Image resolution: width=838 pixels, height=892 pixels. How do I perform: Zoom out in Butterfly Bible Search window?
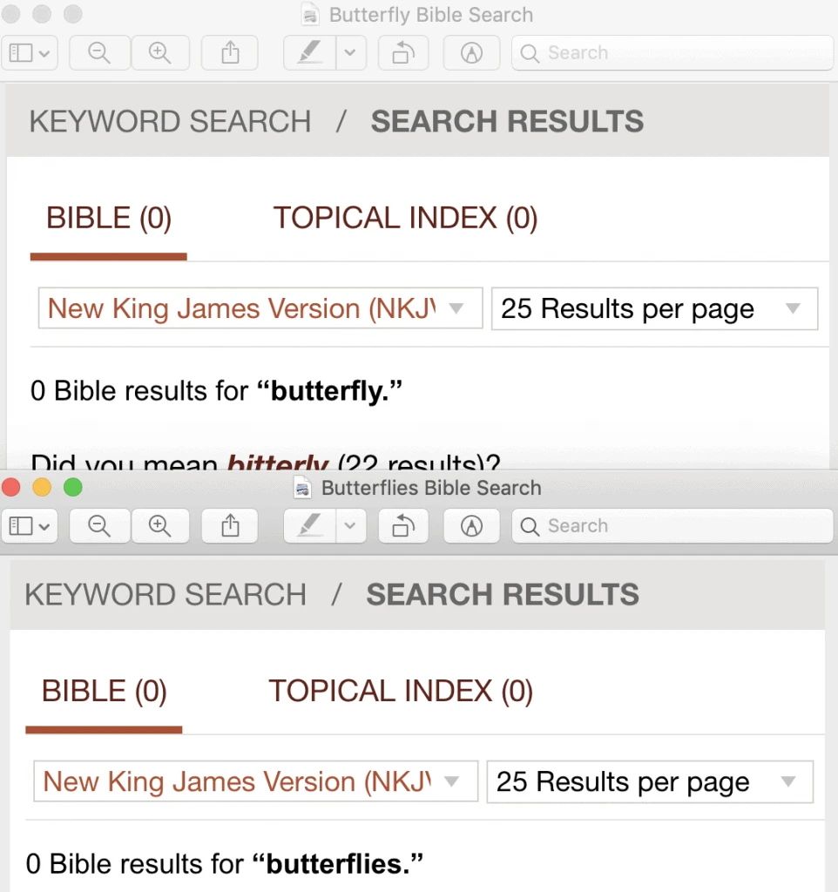click(x=99, y=53)
